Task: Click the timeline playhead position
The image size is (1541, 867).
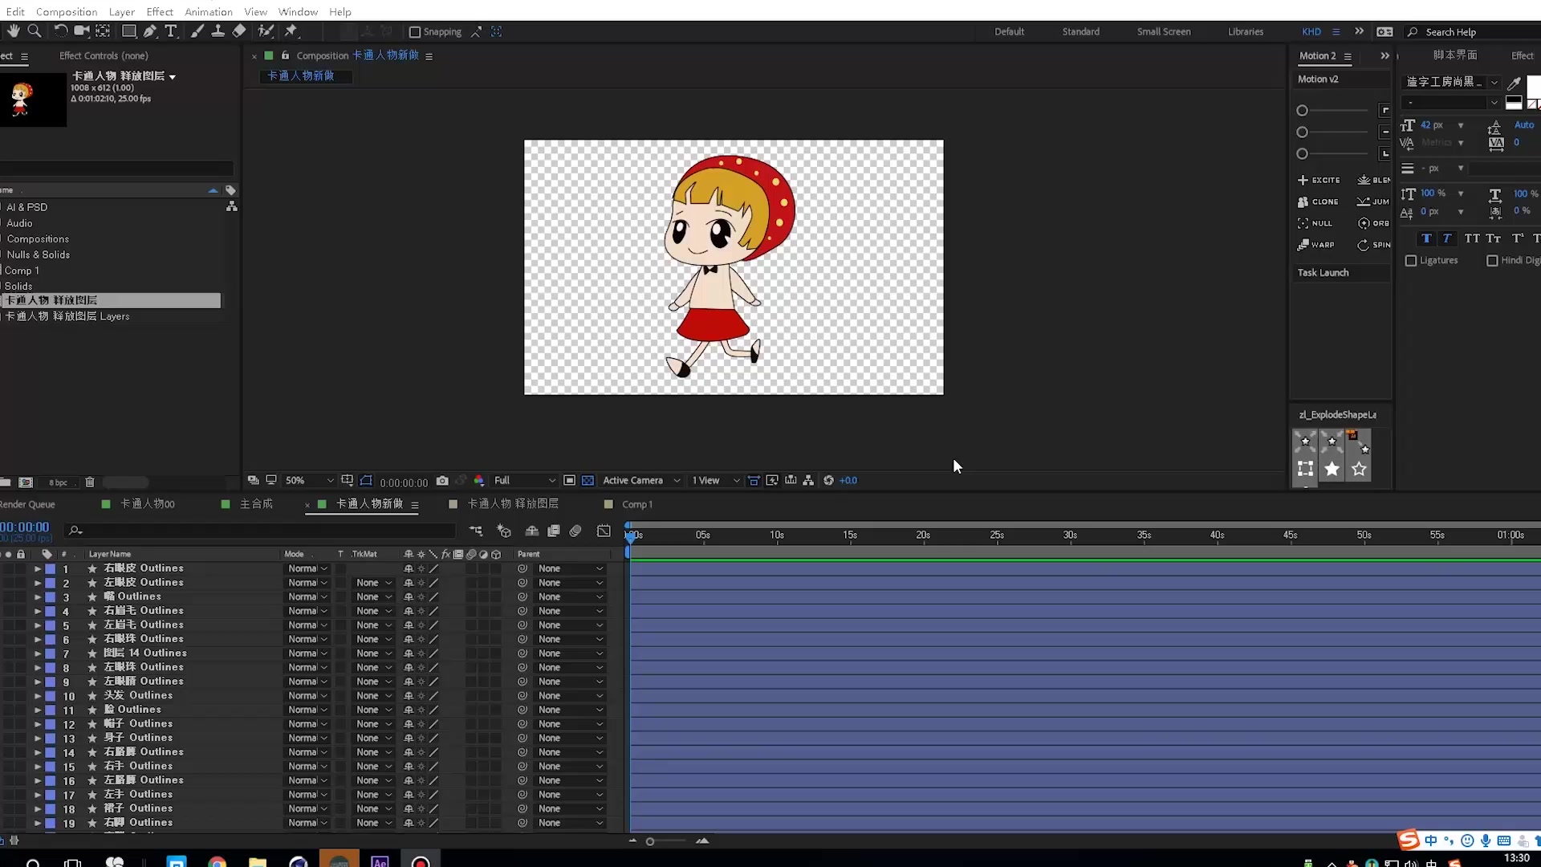Action: 630,535
